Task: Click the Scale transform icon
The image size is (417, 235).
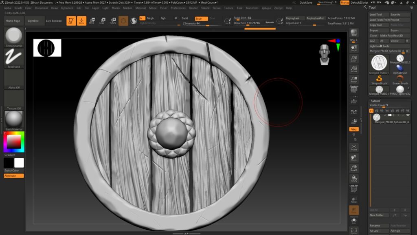Action: click(x=102, y=21)
